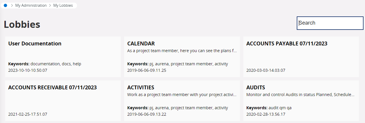The width and height of the screenshot is (365, 123).
Task: Click the AUDITS description about Planned audits
Action: 300,95
